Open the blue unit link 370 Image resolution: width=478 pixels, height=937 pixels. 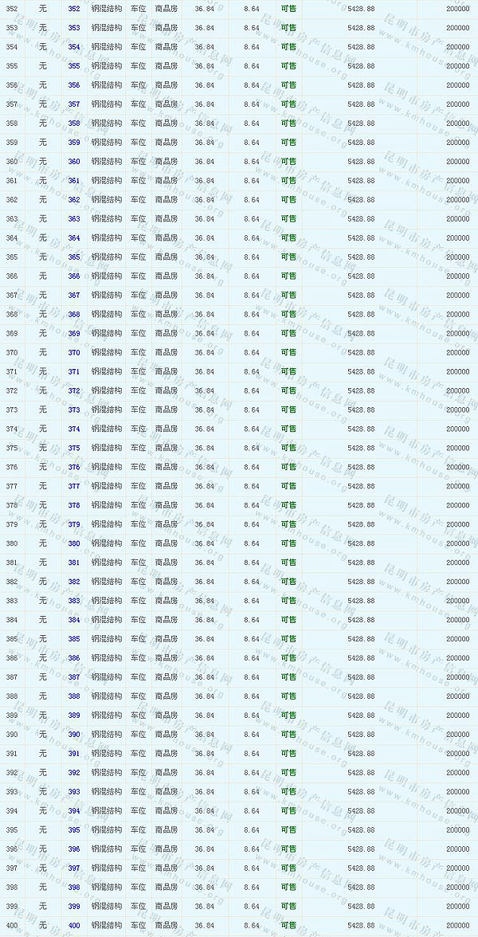(x=74, y=353)
